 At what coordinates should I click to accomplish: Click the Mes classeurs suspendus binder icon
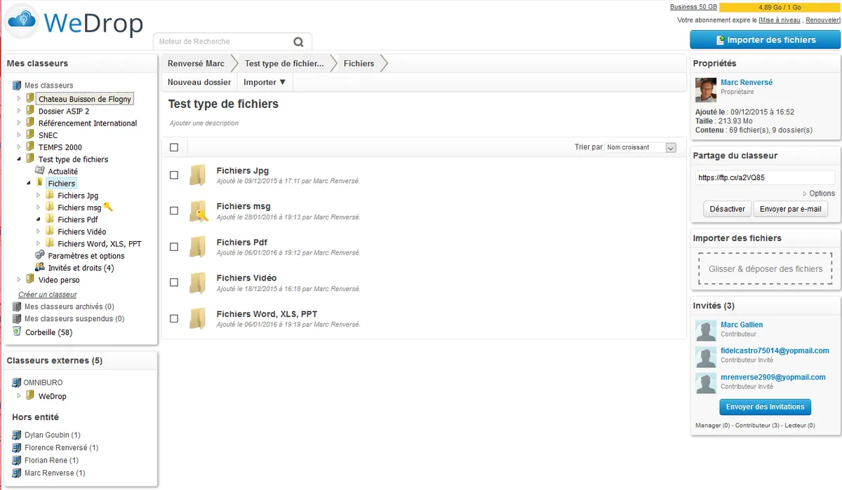pos(17,318)
